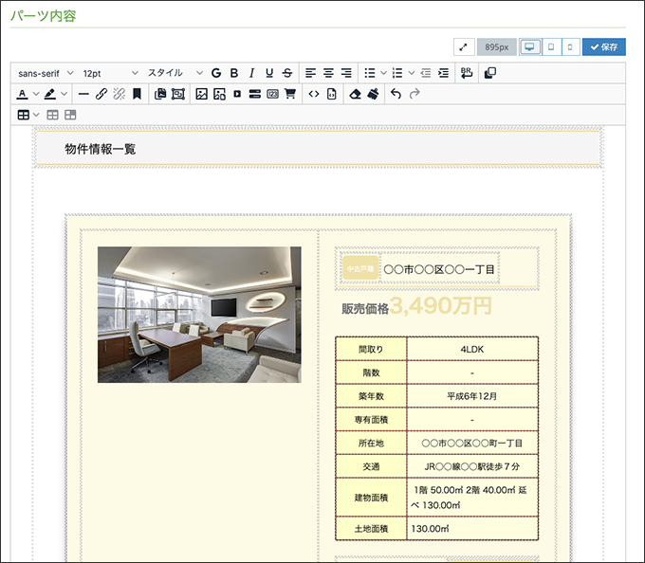This screenshot has height=563, width=645.
Task: Toggle underline formatting
Action: click(269, 73)
